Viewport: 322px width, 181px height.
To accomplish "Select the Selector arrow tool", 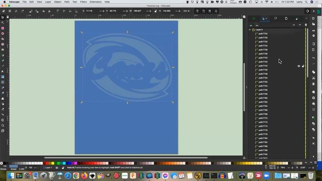I will pos(3,17).
